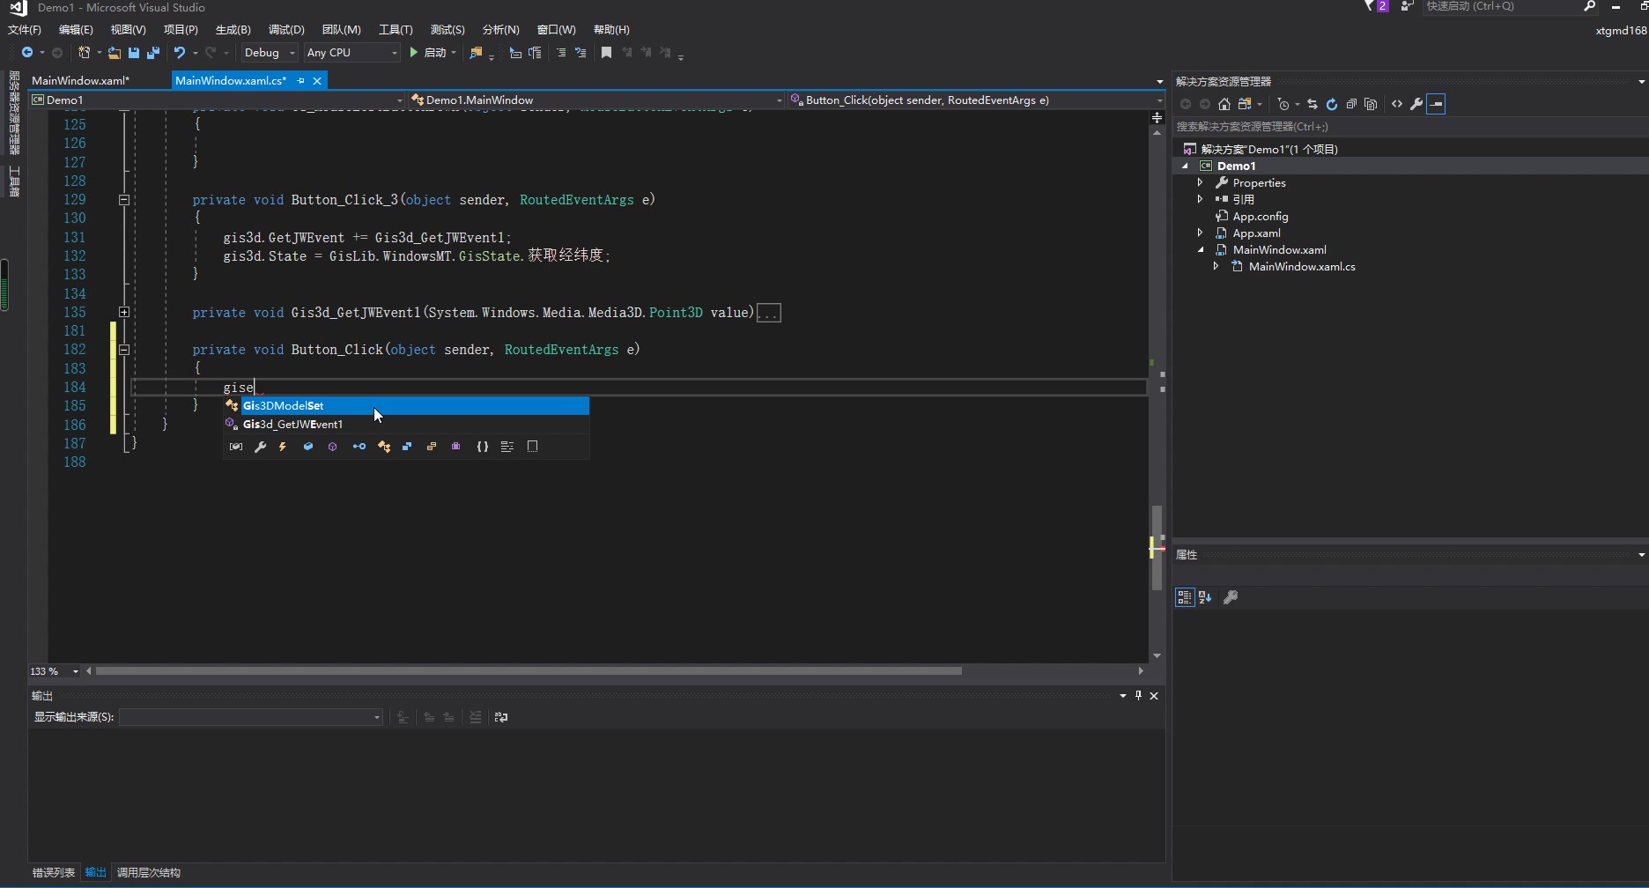This screenshot has height=888, width=1649.
Task: Switch to the MainWindow.xaml* tab
Action: (81, 80)
